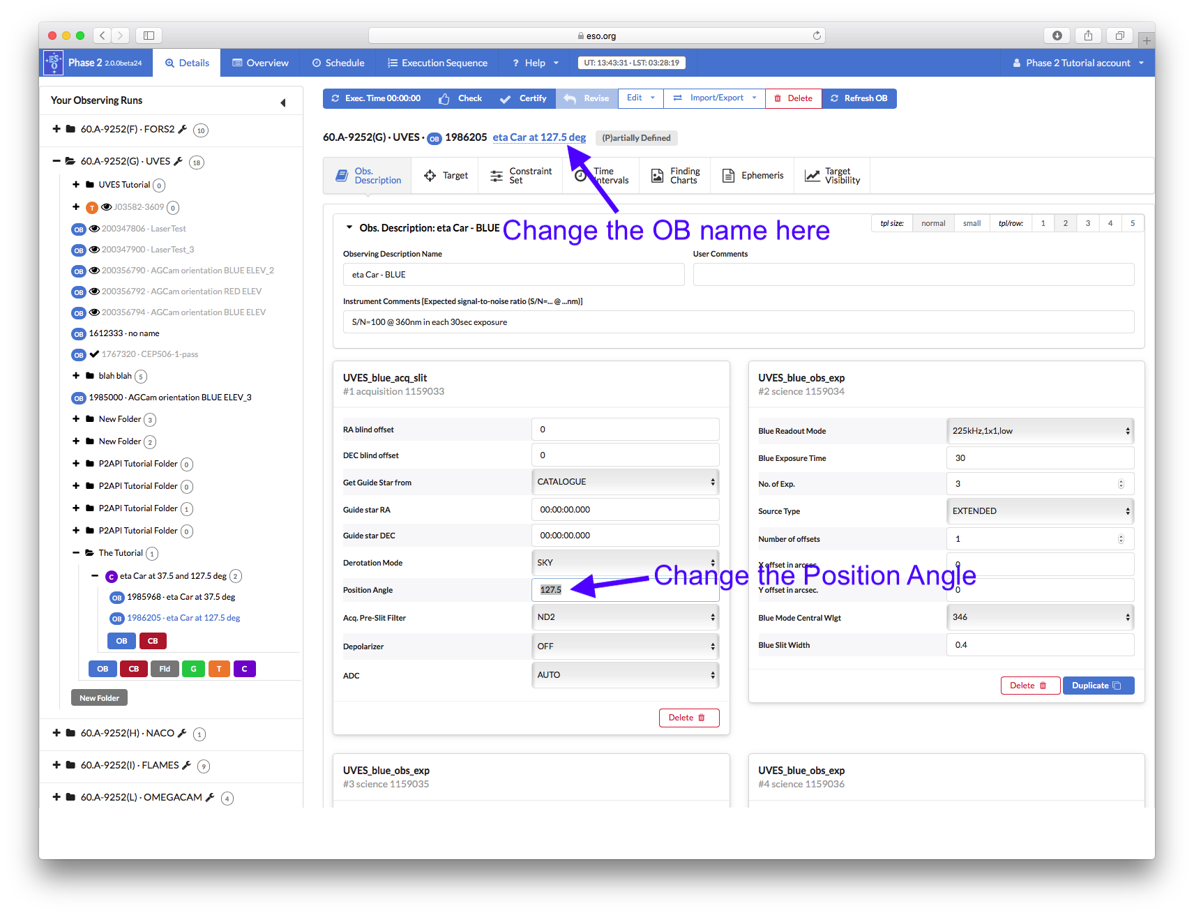Click the green G group button
Image resolution: width=1194 pixels, height=915 pixels.
click(x=193, y=669)
